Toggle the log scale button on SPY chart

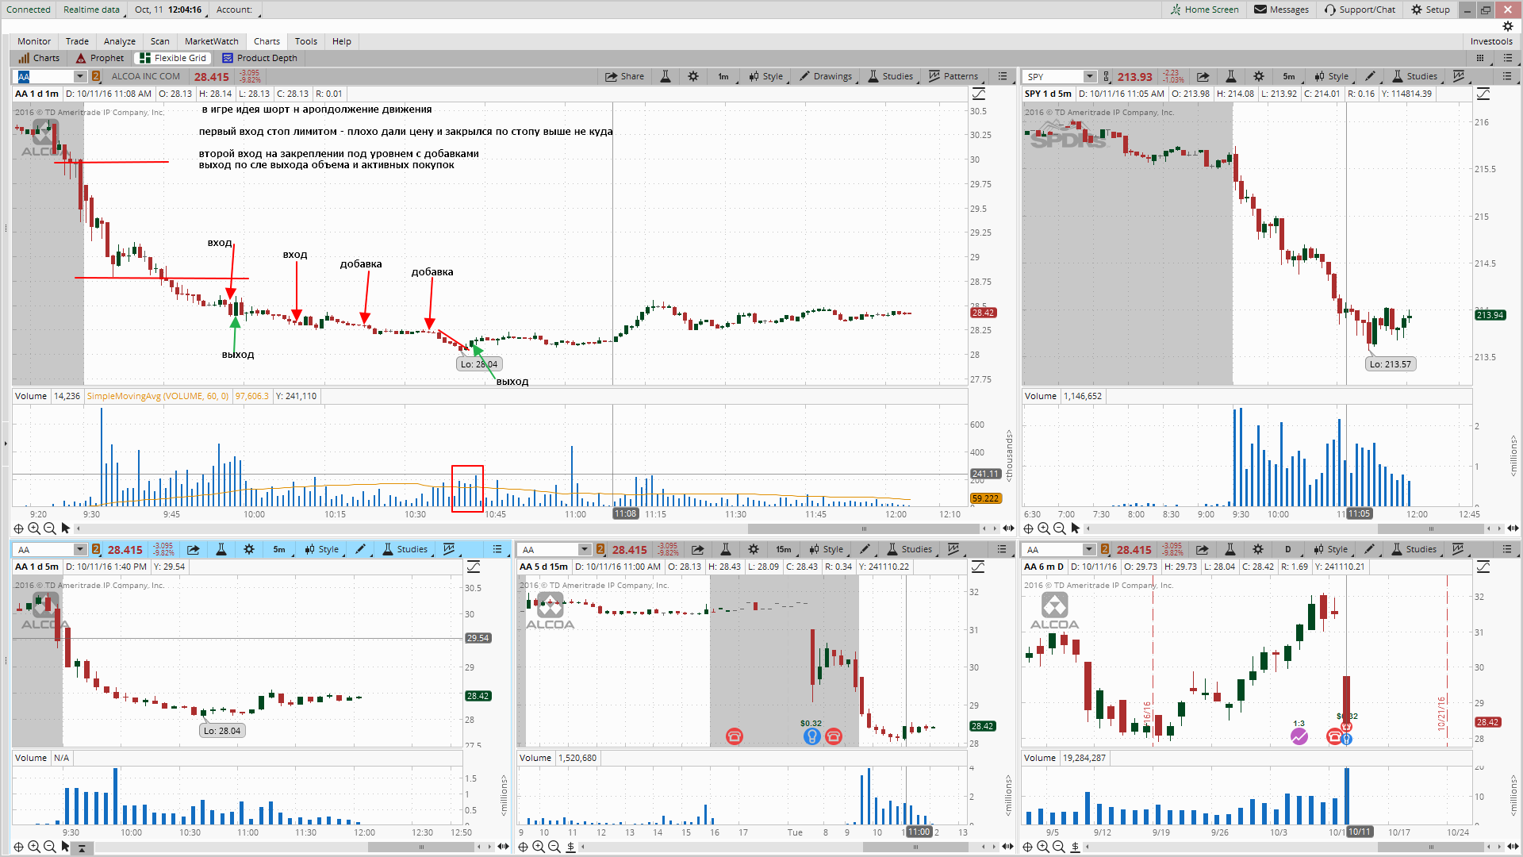pyautogui.click(x=1483, y=94)
